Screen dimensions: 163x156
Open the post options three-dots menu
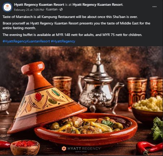[154, 7]
